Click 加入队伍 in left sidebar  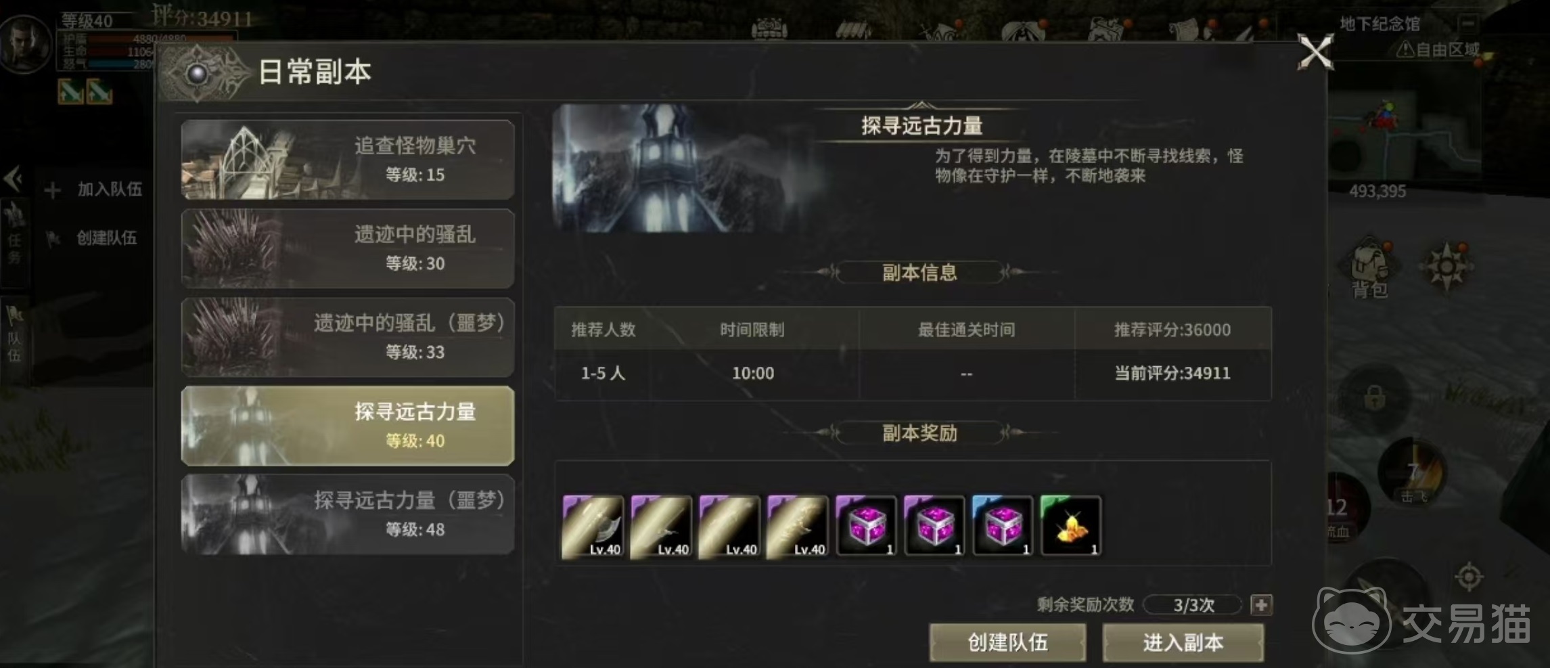[94, 190]
